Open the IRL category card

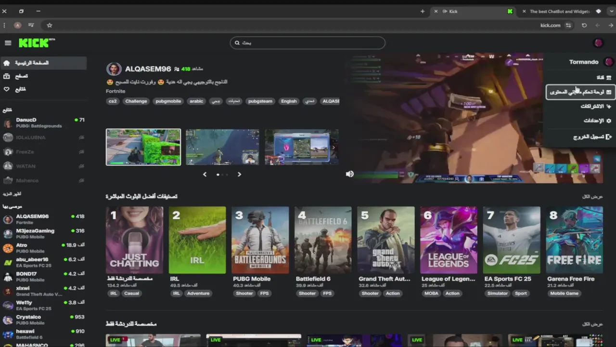(197, 240)
